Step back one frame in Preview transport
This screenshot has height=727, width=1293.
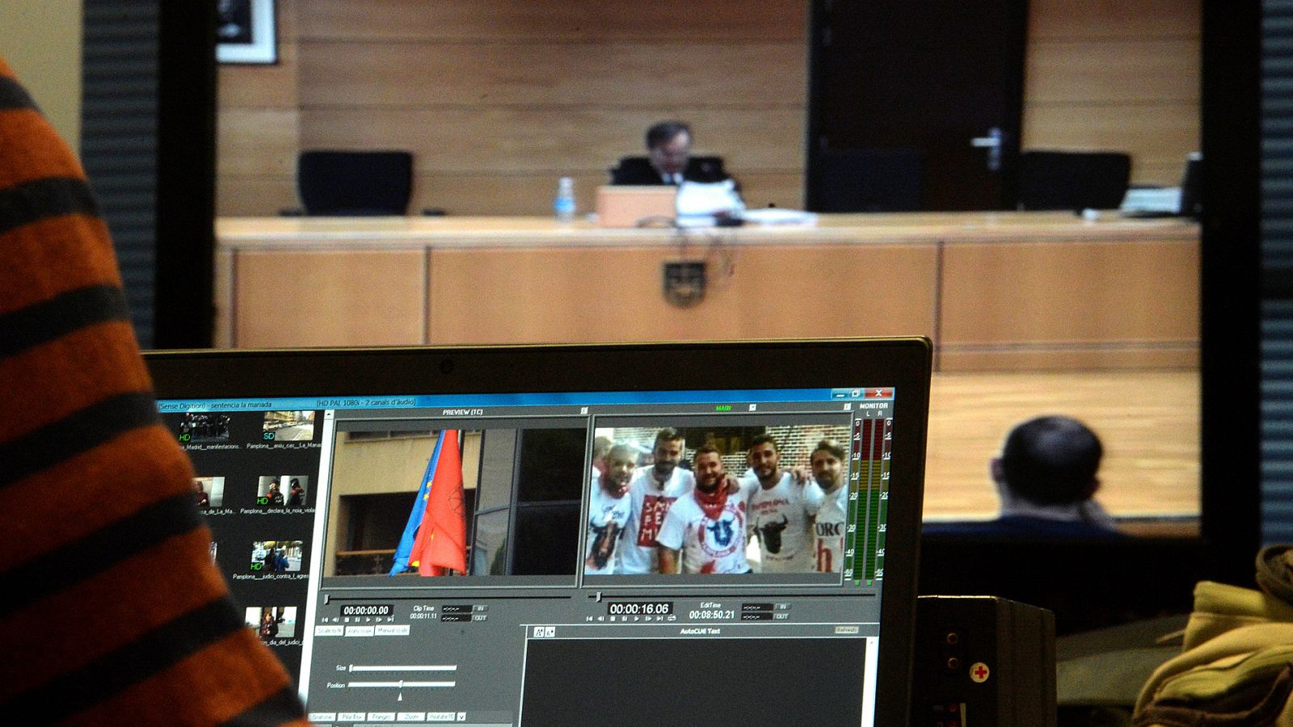pos(335,620)
